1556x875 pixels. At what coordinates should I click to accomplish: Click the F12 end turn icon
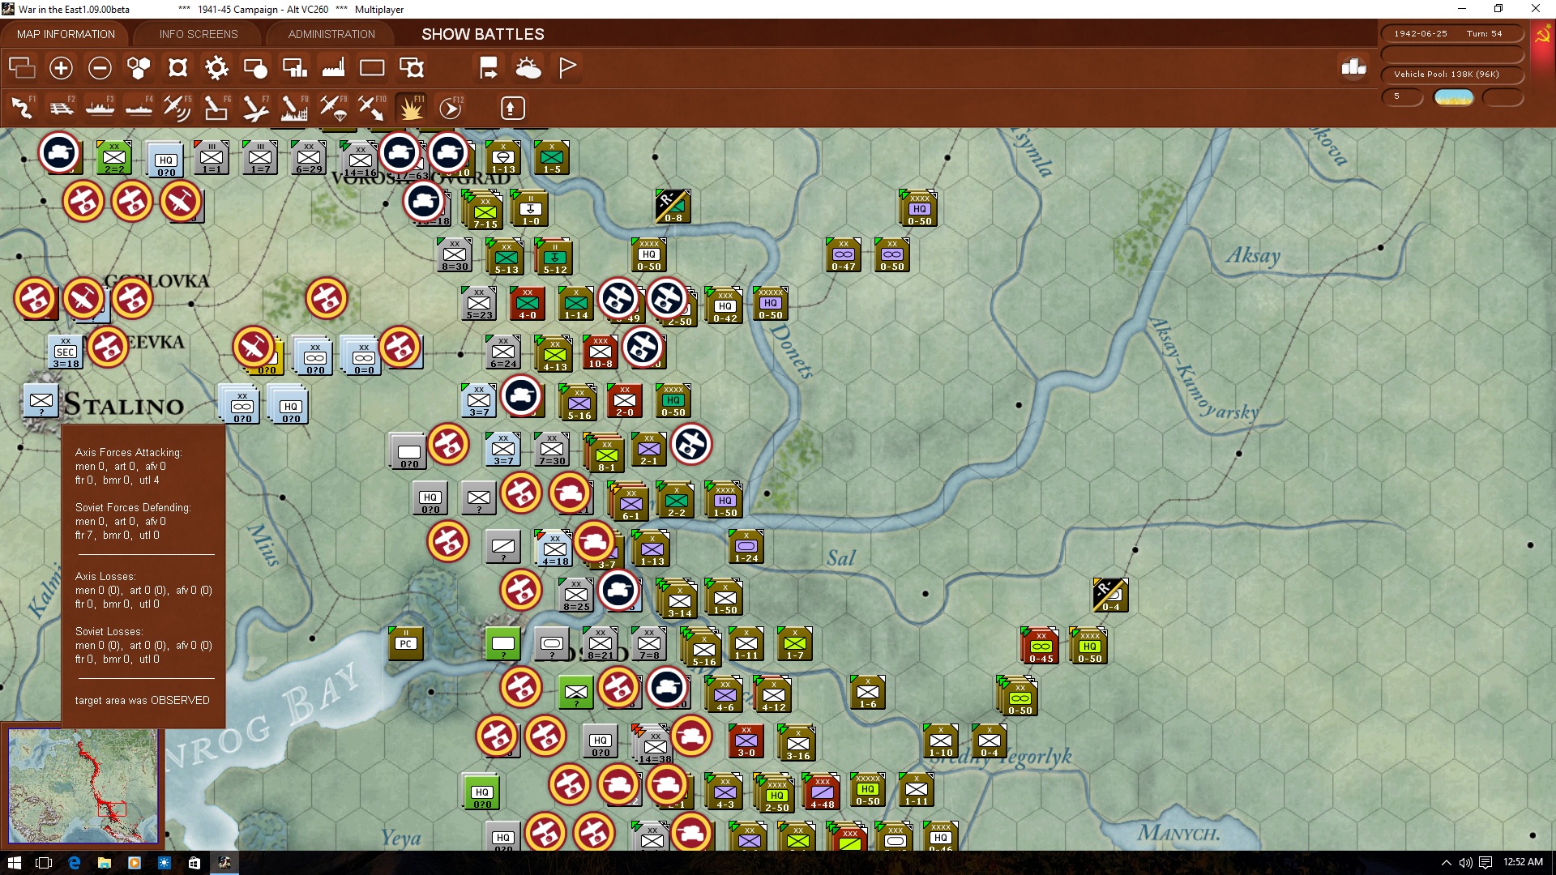(451, 108)
